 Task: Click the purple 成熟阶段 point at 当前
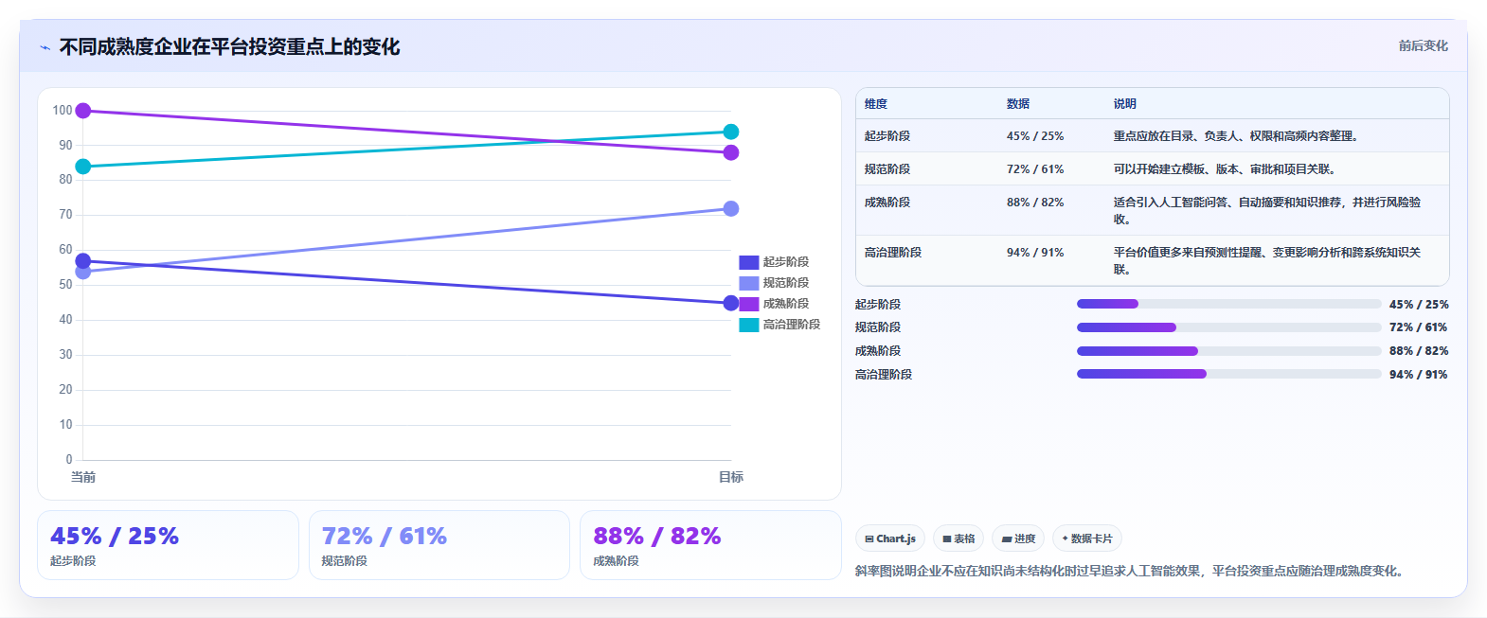[83, 111]
